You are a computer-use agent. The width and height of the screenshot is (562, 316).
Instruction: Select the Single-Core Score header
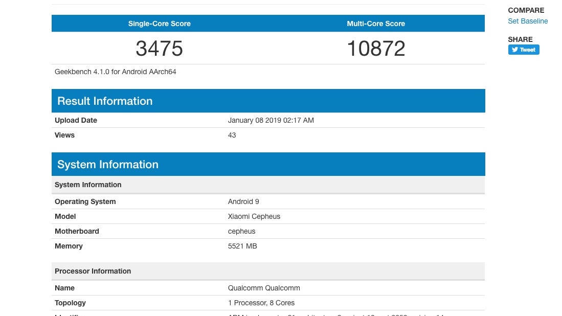(x=160, y=24)
